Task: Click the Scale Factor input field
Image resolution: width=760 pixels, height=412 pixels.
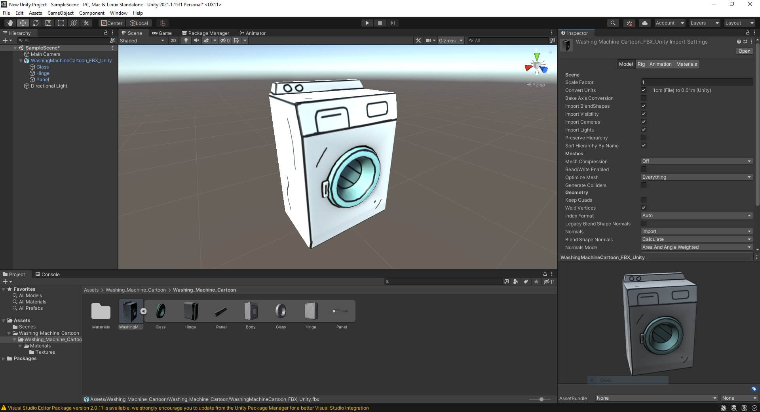Action: point(696,82)
